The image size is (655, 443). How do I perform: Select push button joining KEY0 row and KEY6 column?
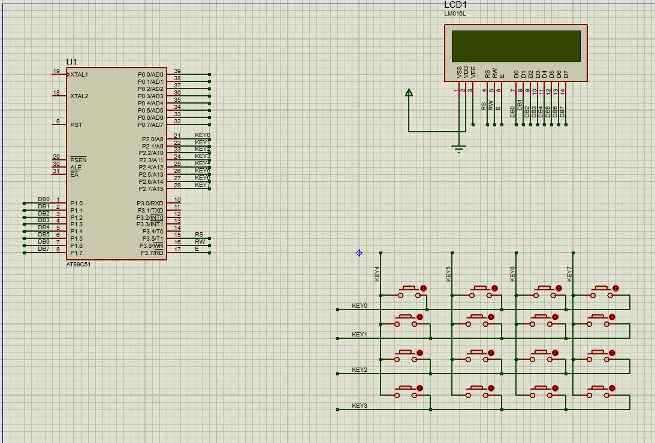point(545,292)
